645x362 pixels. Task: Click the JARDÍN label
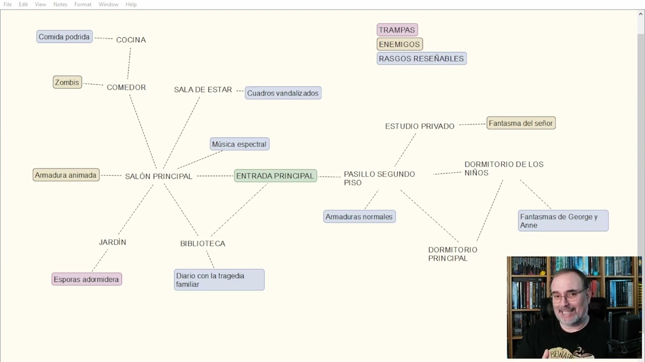[112, 242]
